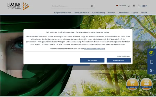This screenshot has height=97, width=156.
Task: Open the Cookie-Einstellungen link
Action: tap(123, 56)
